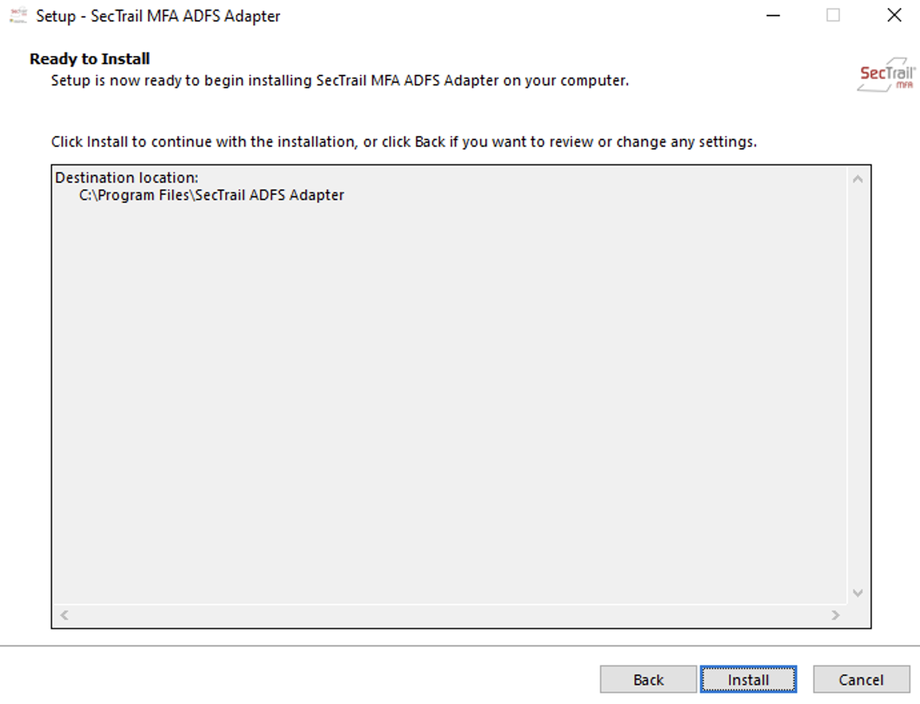The width and height of the screenshot is (920, 704).
Task: Click the window title "Setup - SecTrail MFA ADFS Adapter"
Action: [x=158, y=16]
